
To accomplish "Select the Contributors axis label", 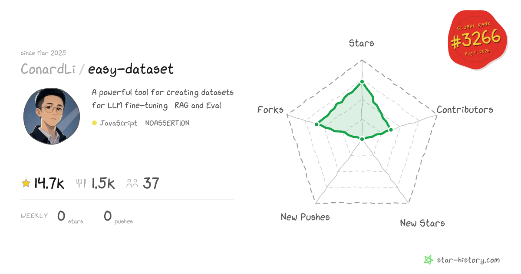I will coord(465,110).
